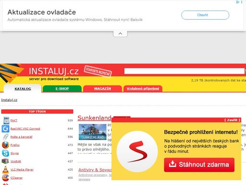Open the WinRAR link
This screenshot has width=246, height=185.
coord(16,161)
